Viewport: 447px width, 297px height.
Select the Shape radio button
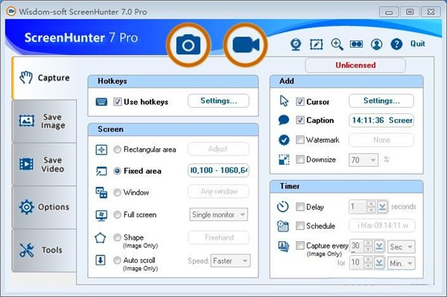click(x=117, y=237)
